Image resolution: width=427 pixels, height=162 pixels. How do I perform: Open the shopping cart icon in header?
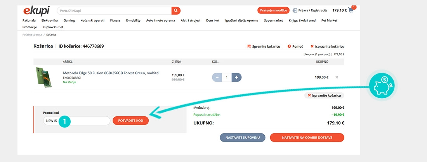click(x=351, y=10)
